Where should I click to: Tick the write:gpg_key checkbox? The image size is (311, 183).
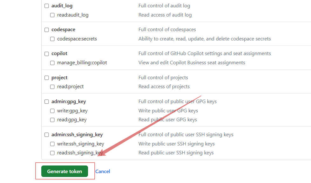[52, 111]
